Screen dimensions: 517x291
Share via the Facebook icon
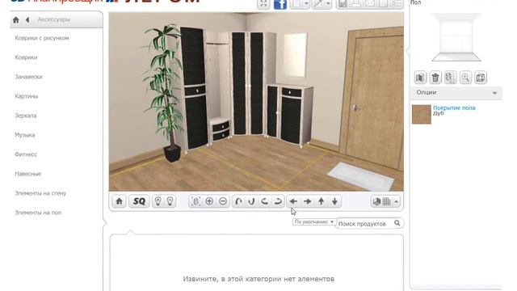click(x=280, y=4)
